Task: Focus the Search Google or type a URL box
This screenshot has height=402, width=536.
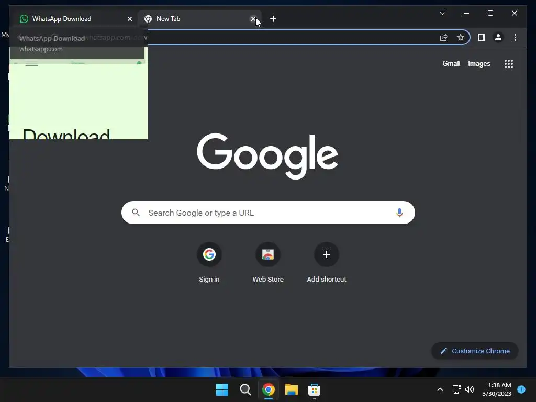Action: [x=268, y=213]
